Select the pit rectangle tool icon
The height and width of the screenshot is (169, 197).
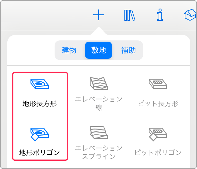tap(158, 84)
